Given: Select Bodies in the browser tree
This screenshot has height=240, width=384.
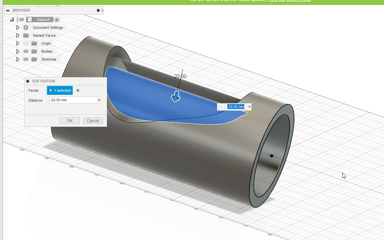Looking at the screenshot, I should click(x=47, y=51).
